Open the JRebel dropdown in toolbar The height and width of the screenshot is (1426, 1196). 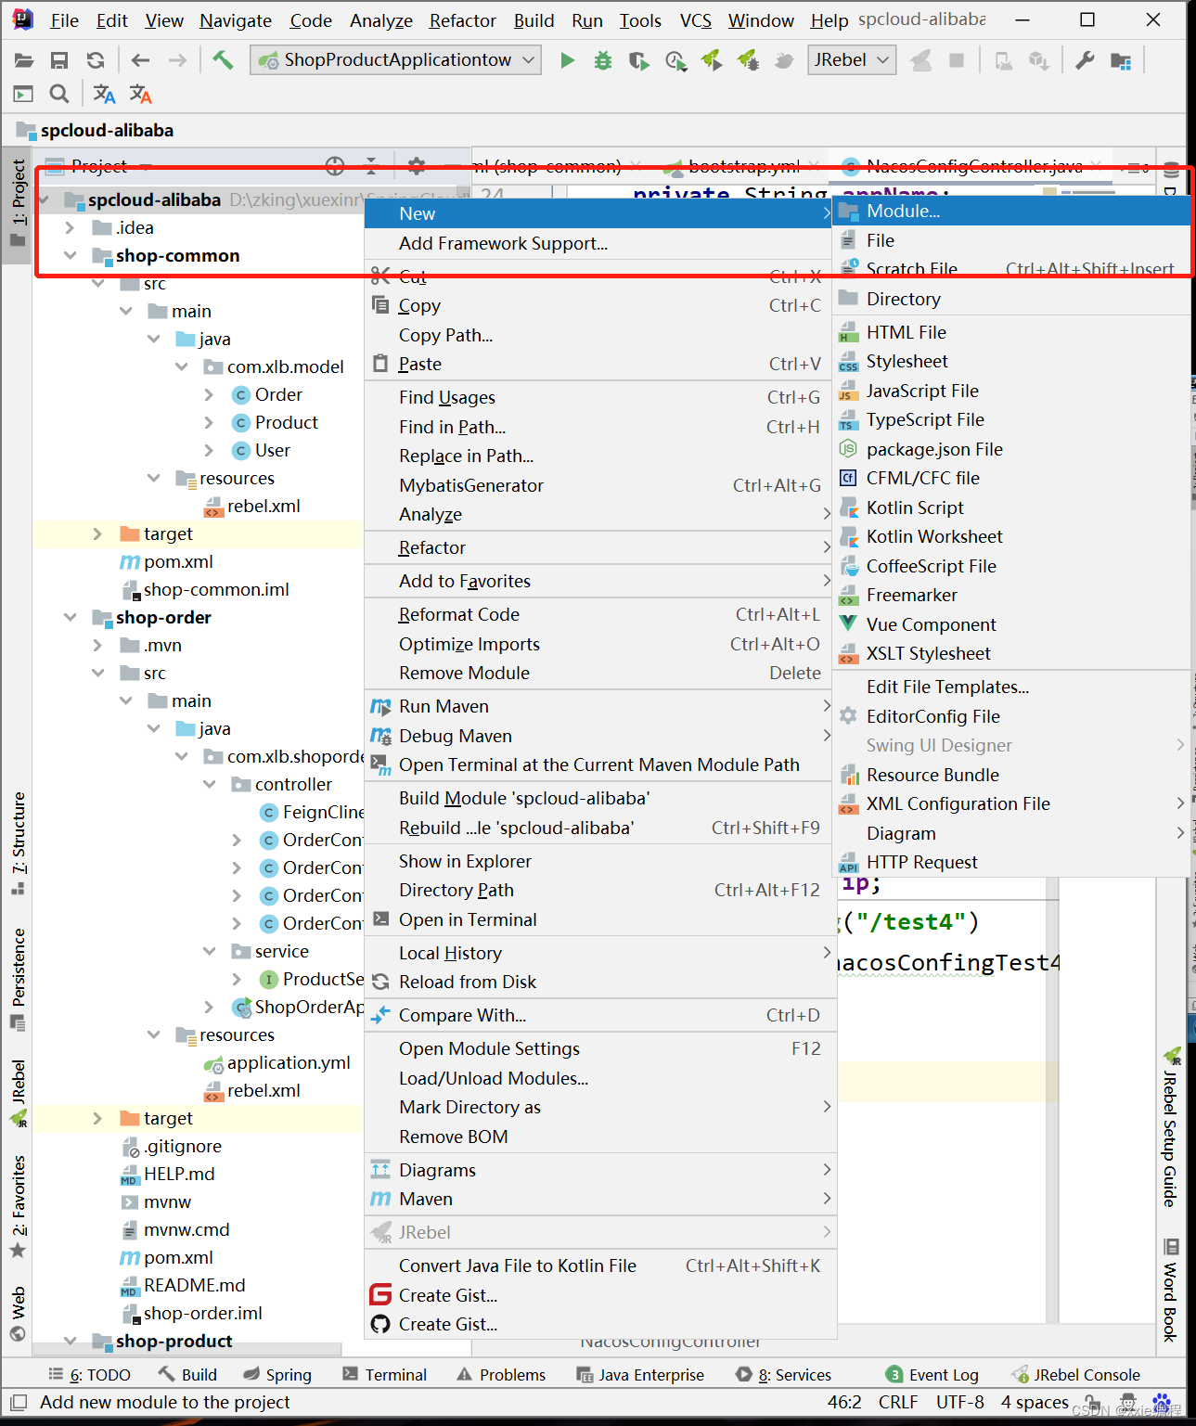[x=851, y=60]
